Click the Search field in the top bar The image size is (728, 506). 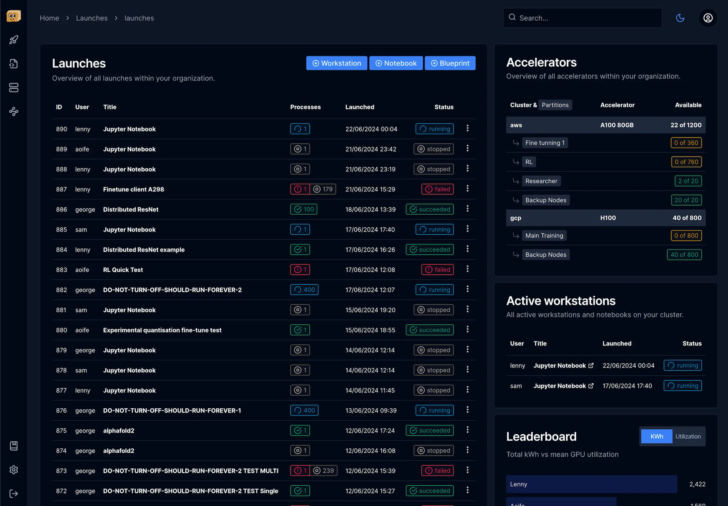(582, 18)
